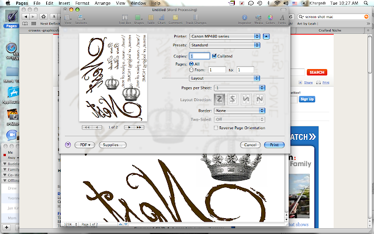Go to previous preview page

coord(97,128)
